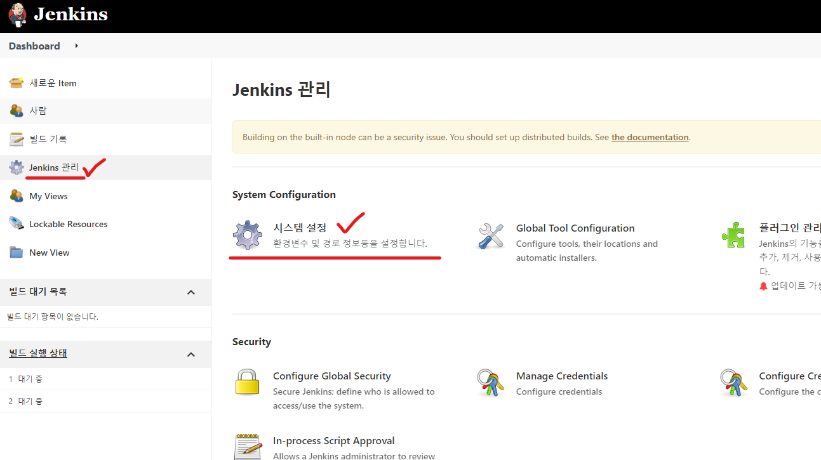Click the Jenkins butler logo icon

pos(17,15)
